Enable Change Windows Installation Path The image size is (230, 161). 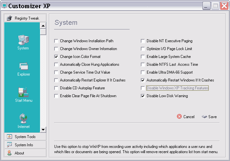point(56,41)
